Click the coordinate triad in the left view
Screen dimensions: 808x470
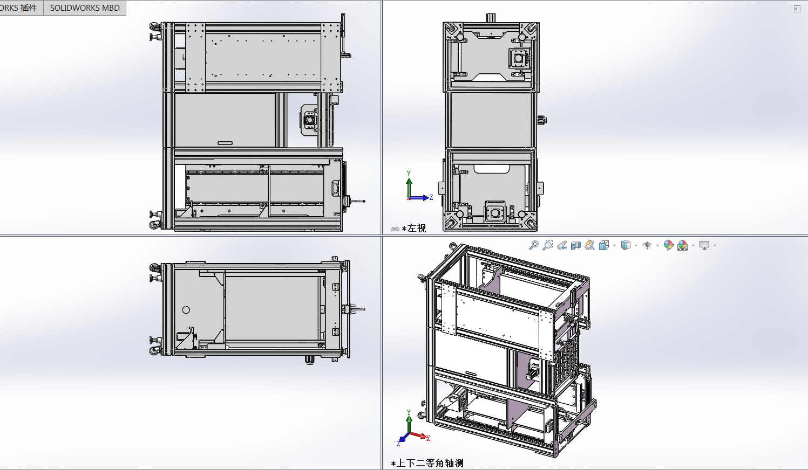pos(419,186)
